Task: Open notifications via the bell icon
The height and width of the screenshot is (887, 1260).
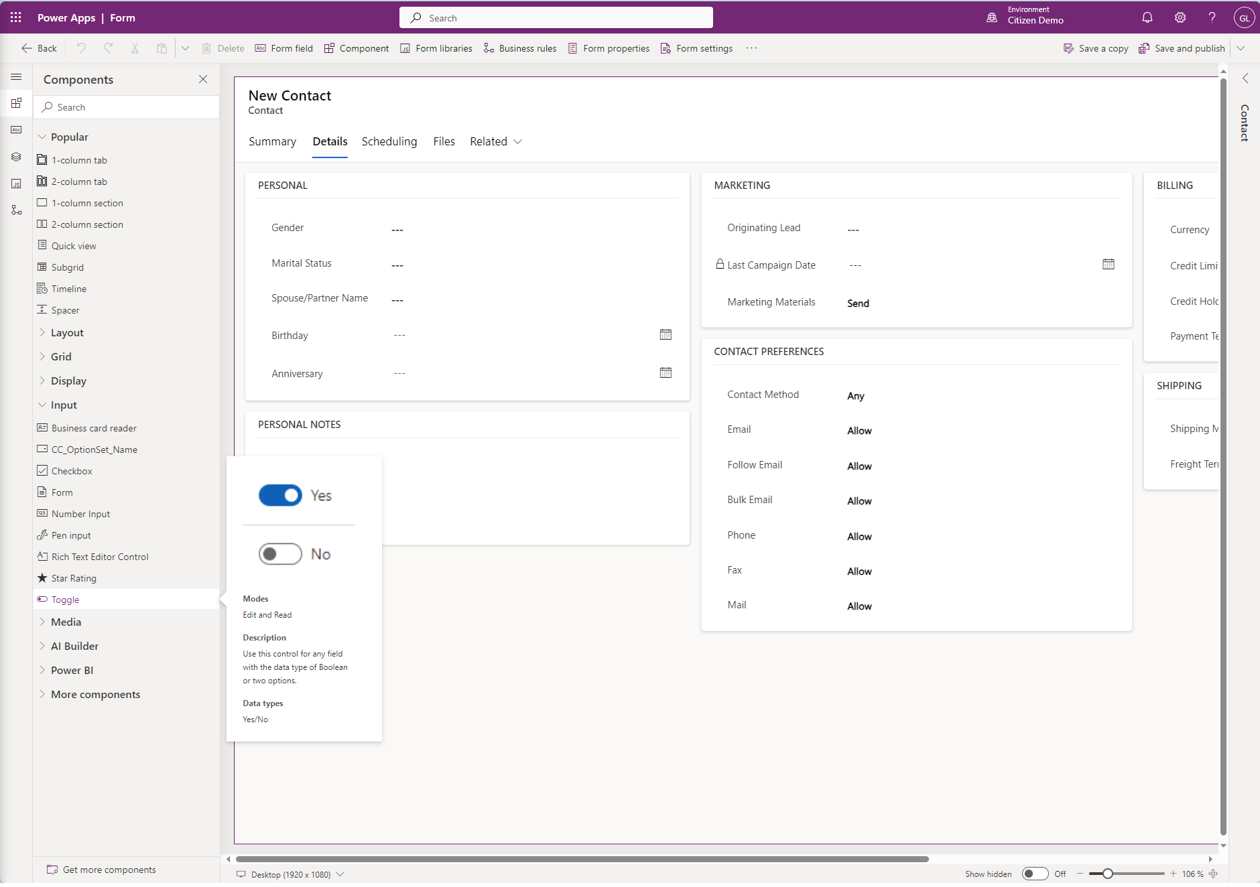Action: 1146,17
